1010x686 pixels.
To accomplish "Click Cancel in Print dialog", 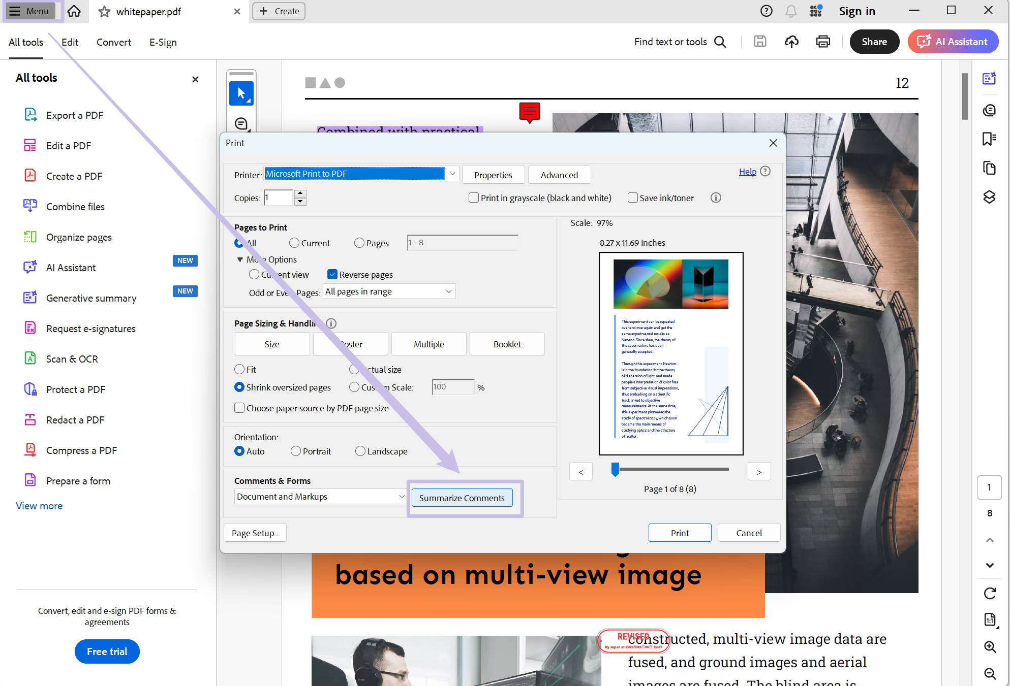I will pos(749,533).
